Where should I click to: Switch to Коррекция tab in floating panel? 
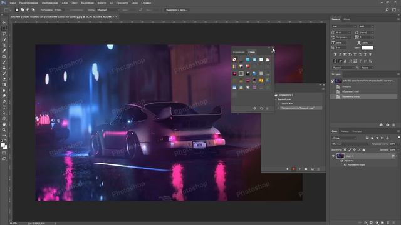point(239,52)
